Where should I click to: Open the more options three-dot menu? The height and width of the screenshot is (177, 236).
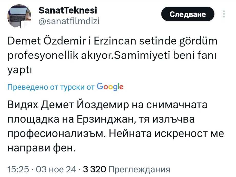pyautogui.click(x=224, y=14)
